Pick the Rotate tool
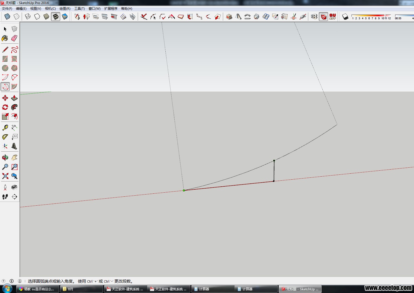The image size is (414, 293). [5, 107]
